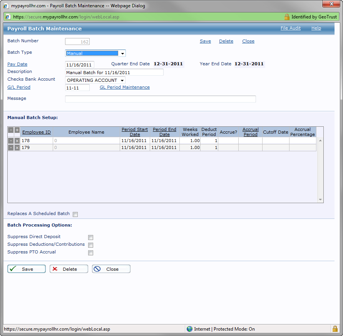Click the padlock icon in the status bar
This screenshot has height=336, width=343.
pos(335,329)
